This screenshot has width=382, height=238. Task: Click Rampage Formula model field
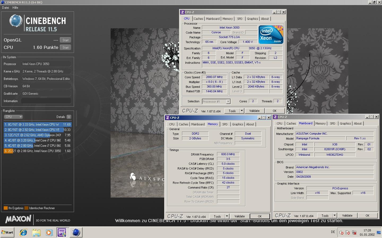pyautogui.click(x=321, y=138)
